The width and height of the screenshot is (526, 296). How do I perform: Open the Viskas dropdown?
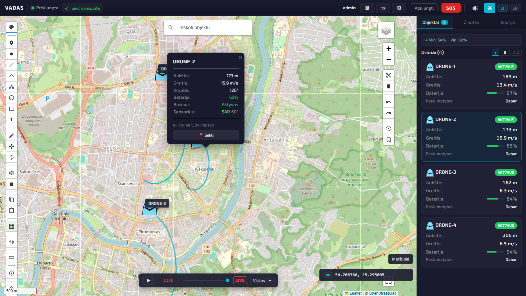coord(262,280)
